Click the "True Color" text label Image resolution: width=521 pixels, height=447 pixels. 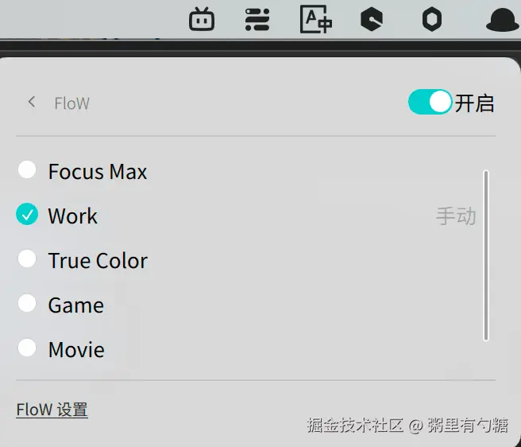click(x=98, y=261)
